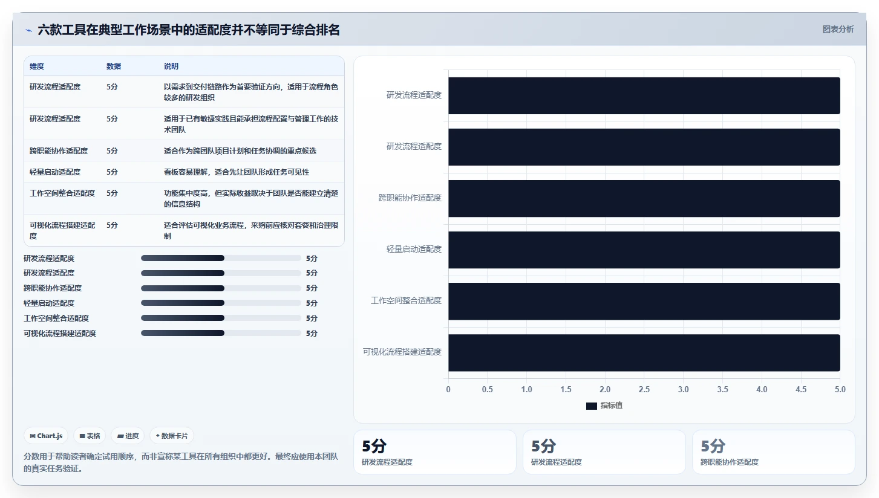Select the 进度 chip

(128, 436)
